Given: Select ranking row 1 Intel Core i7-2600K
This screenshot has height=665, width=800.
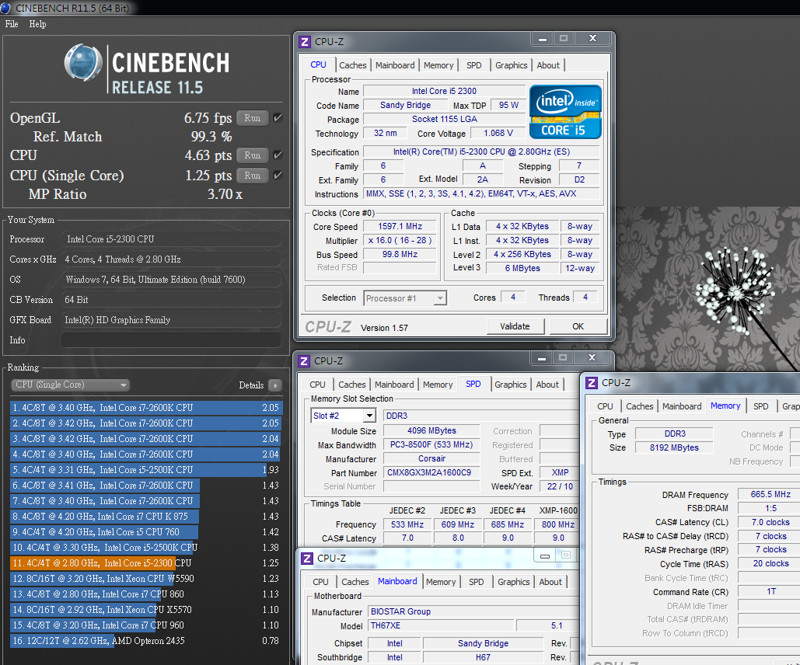Looking at the screenshot, I should (146, 407).
